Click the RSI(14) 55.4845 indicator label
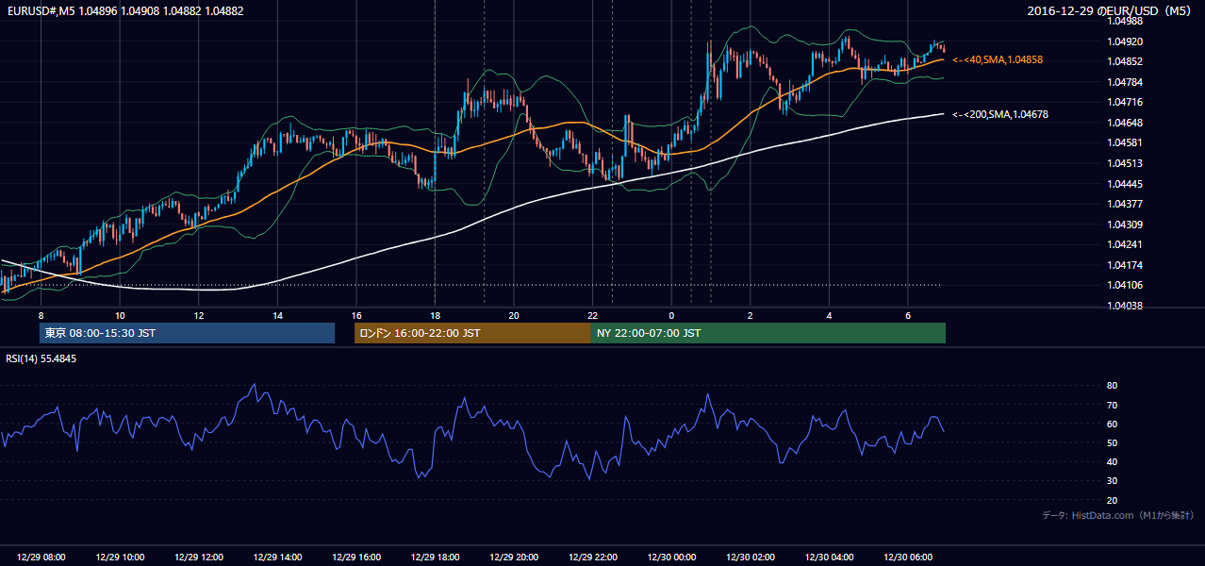Screen dimensions: 1205x566 41,358
